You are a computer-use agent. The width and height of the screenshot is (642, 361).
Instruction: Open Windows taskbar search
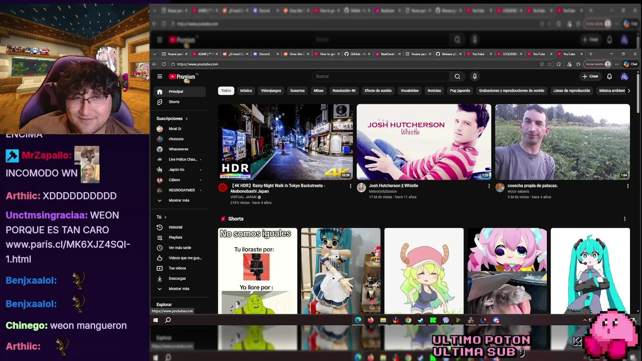tap(168, 320)
